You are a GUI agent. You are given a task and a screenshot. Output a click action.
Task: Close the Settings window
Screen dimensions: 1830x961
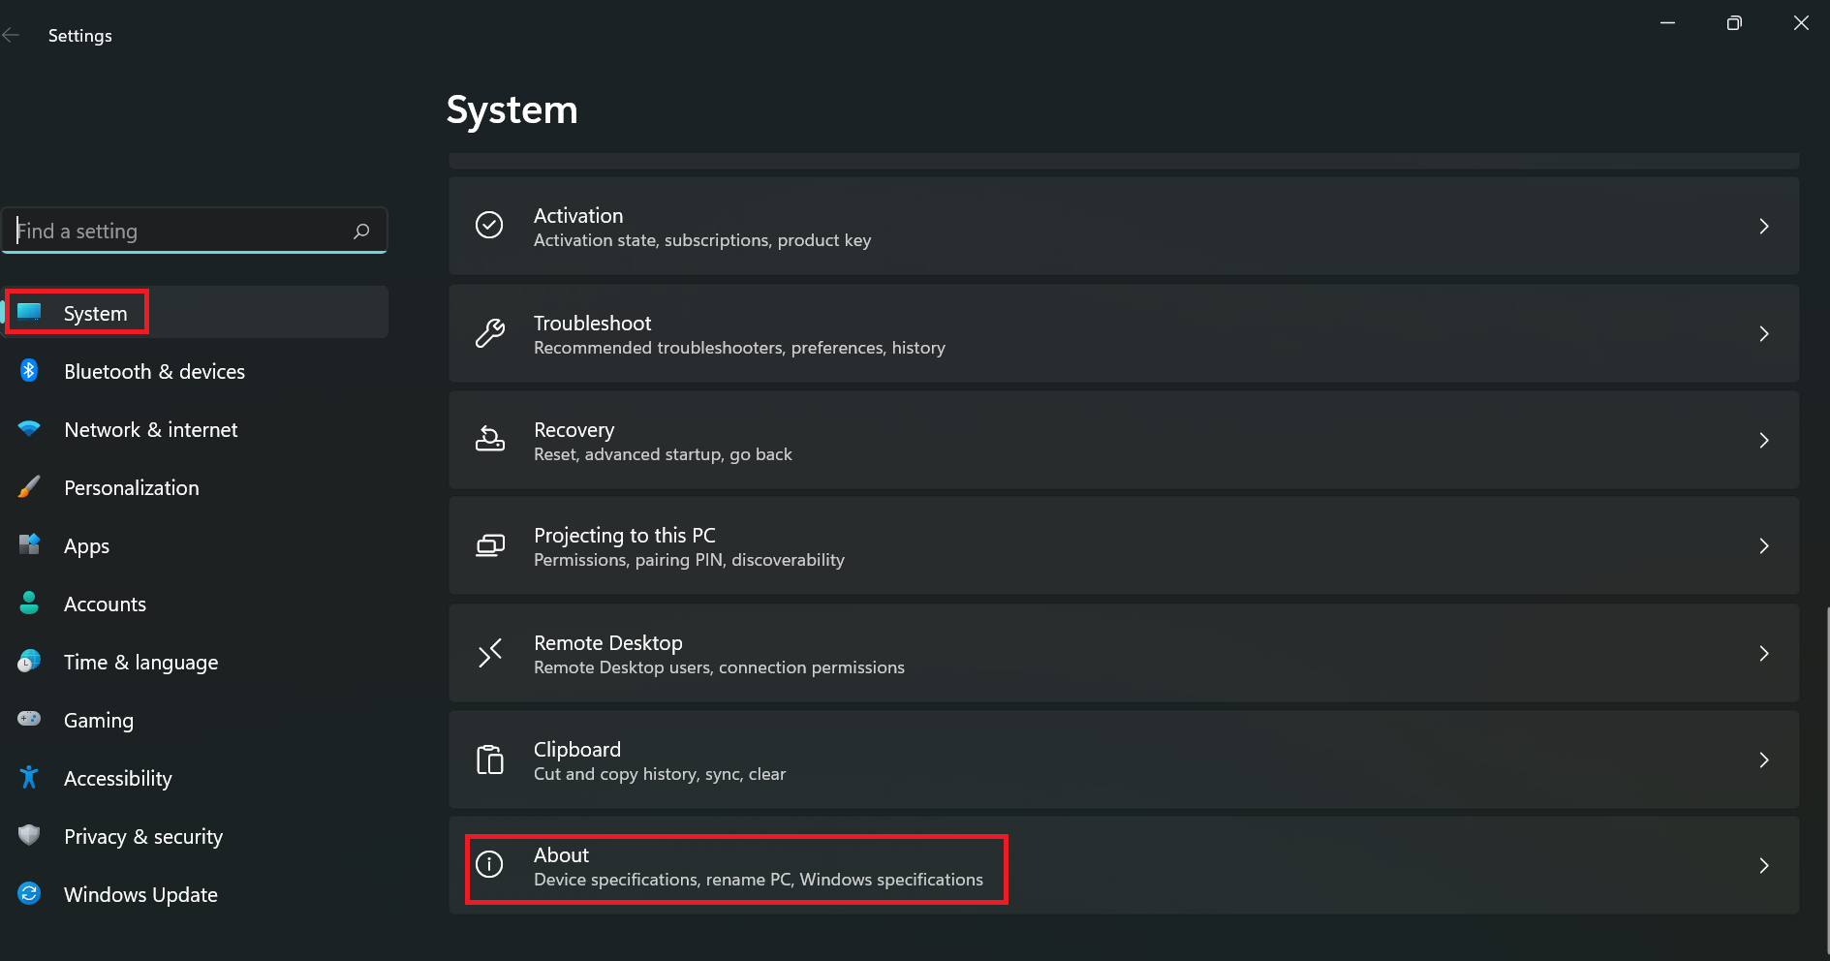tap(1801, 23)
